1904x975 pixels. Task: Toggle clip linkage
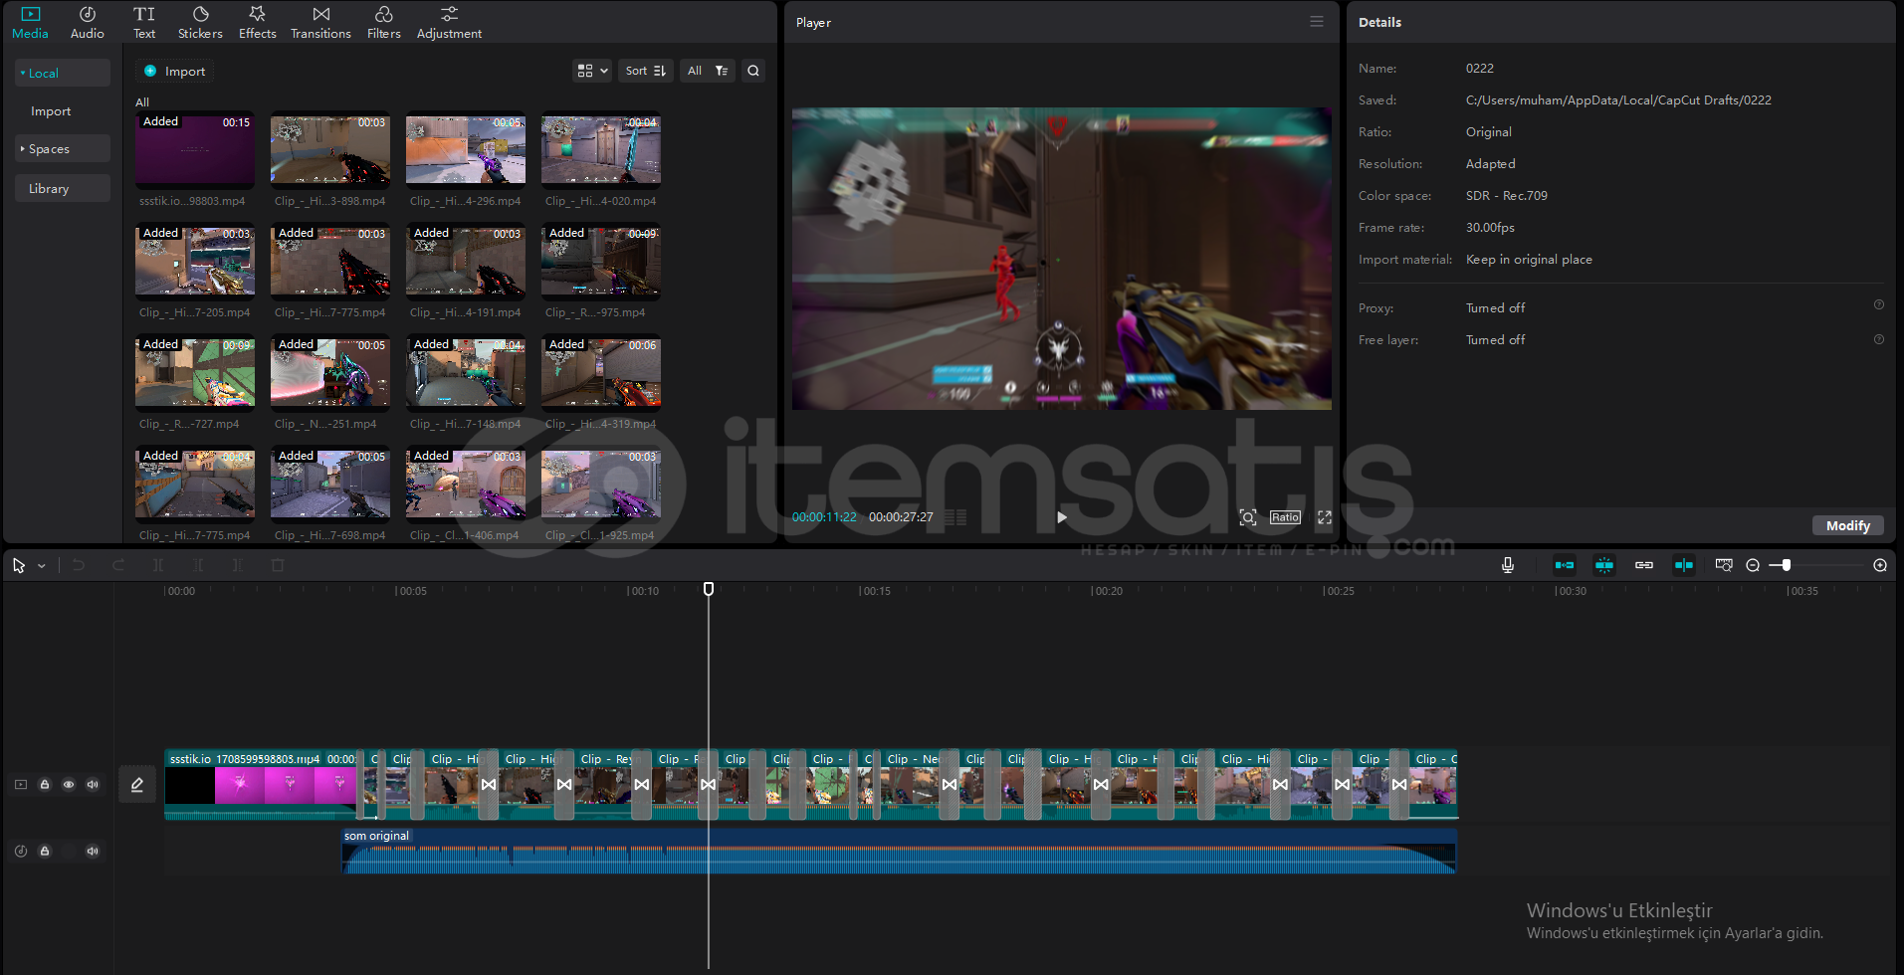tap(1644, 565)
